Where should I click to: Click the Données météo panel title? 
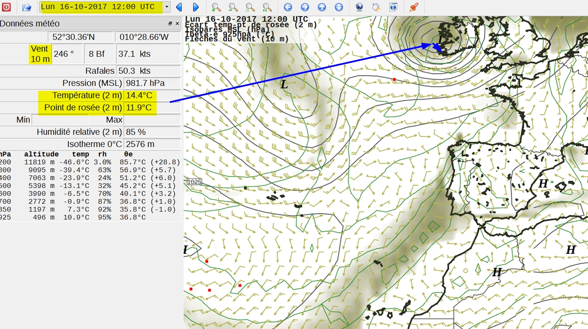(30, 23)
